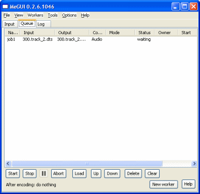The height and width of the screenshot is (194, 200).
Task: Open the Tools menu
Action: click(53, 16)
